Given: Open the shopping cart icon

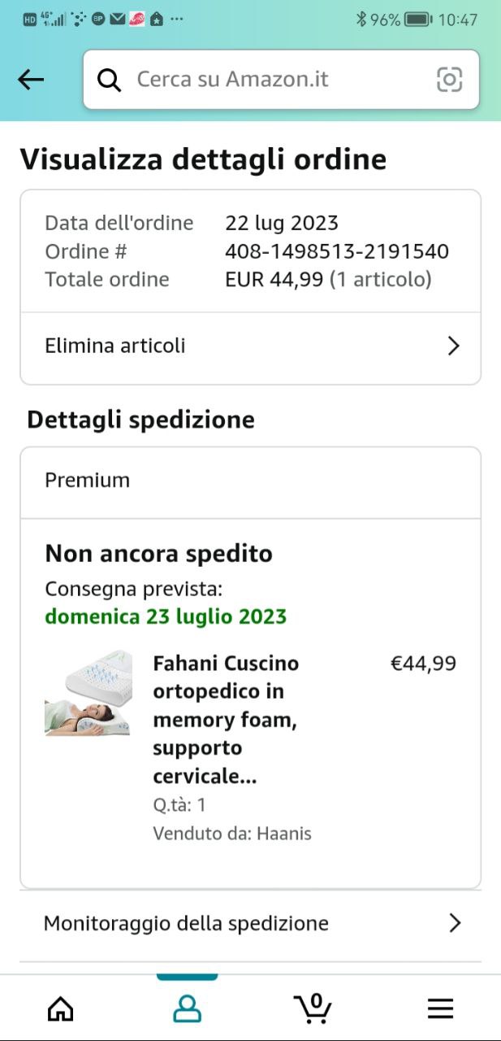Looking at the screenshot, I should pyautogui.click(x=313, y=1009).
